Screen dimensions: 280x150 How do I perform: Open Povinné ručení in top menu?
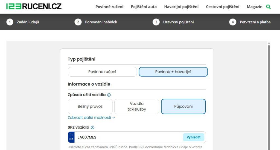(109, 7)
